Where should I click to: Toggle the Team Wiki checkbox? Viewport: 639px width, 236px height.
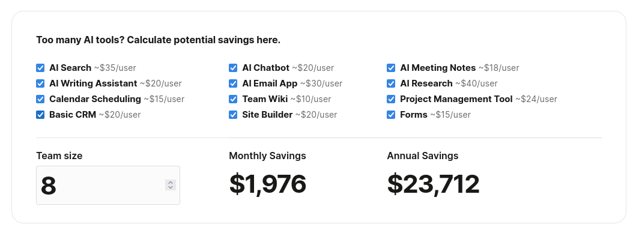coord(232,99)
